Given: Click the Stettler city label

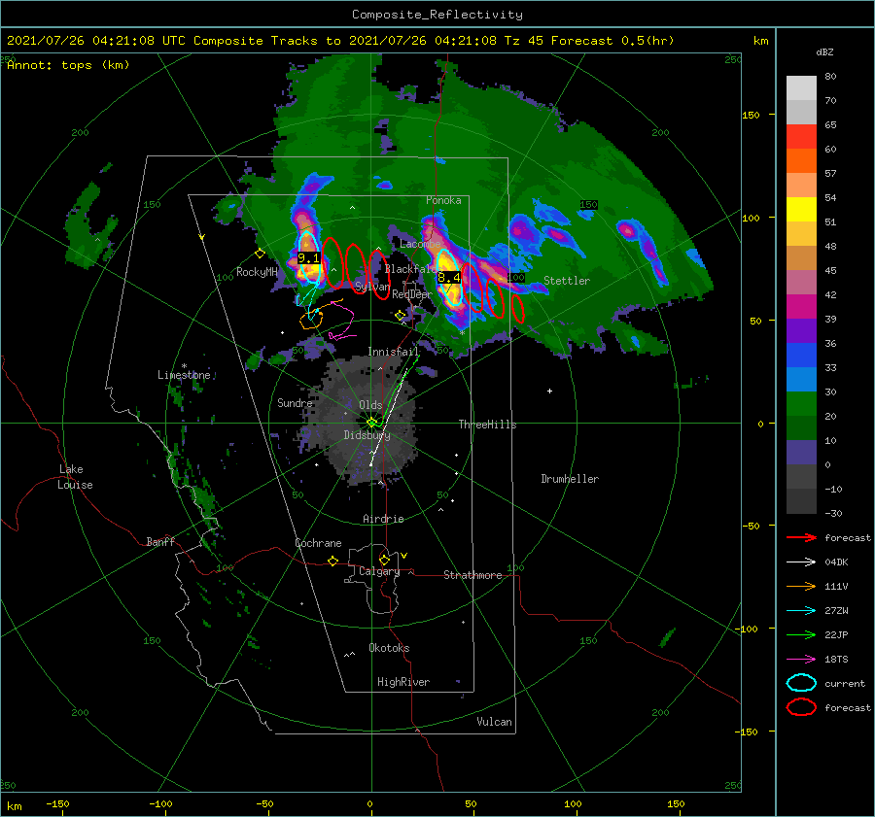Looking at the screenshot, I should (x=567, y=281).
